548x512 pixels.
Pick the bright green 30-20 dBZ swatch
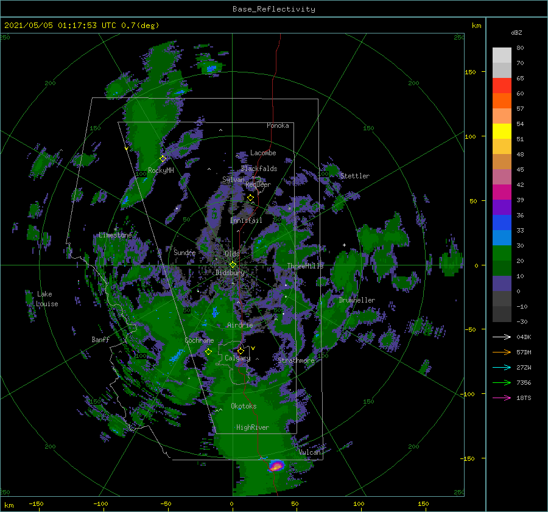502,253
